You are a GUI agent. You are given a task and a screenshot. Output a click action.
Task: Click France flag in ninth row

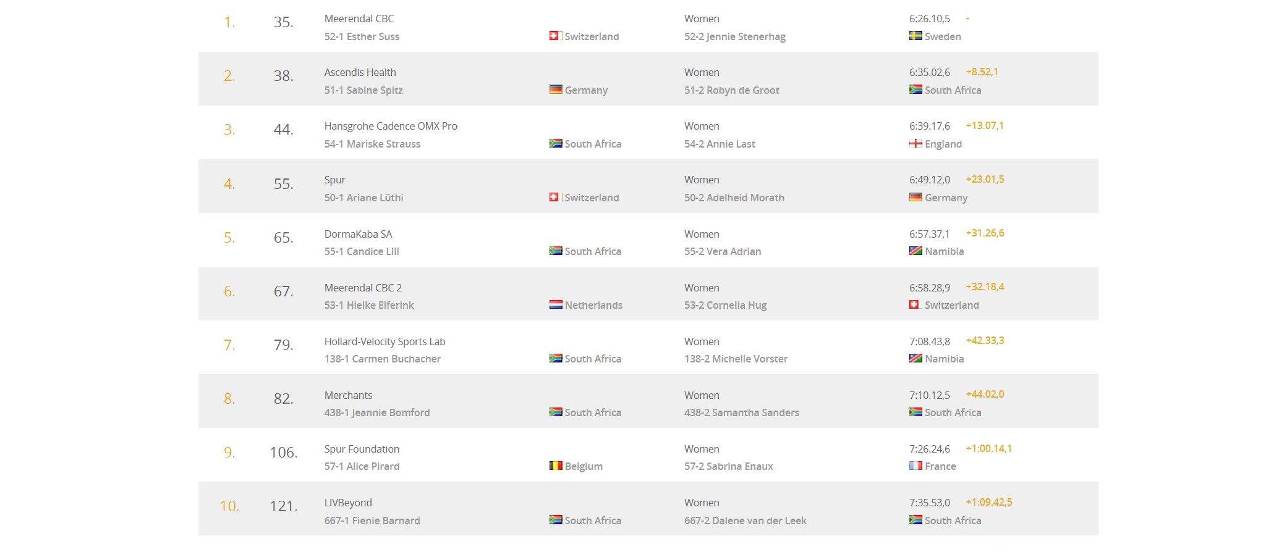pyautogui.click(x=916, y=466)
